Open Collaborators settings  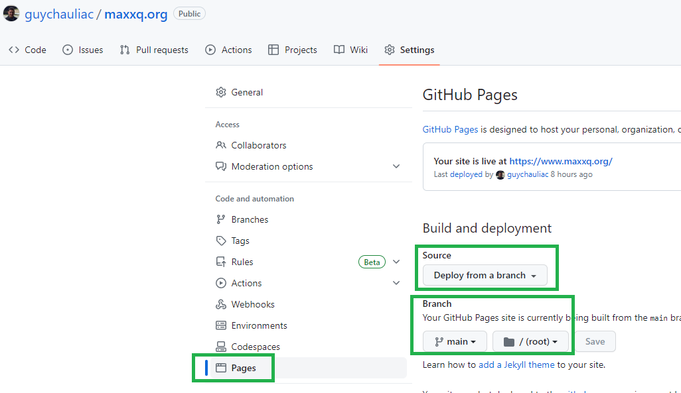[x=309, y=145]
